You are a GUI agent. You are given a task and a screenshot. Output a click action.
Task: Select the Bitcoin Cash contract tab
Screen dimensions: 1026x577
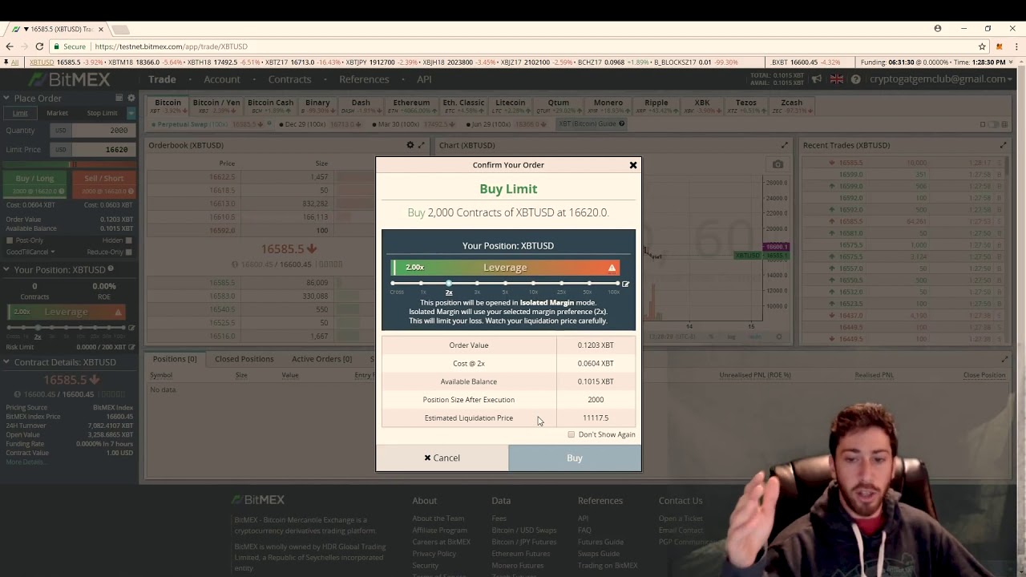click(x=270, y=106)
